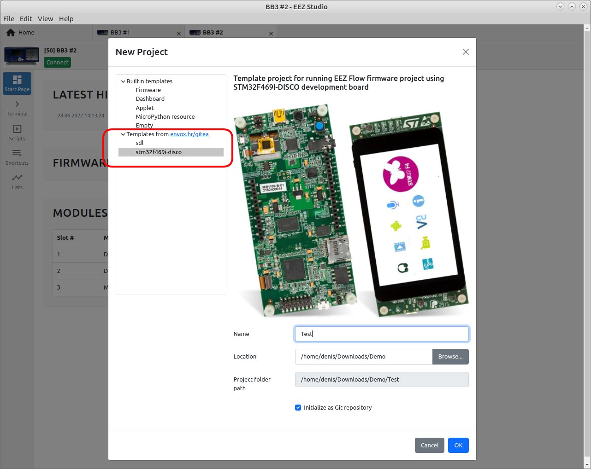Viewport: 591px width, 469px height.
Task: Open the Lists sidebar icon
Action: (17, 182)
